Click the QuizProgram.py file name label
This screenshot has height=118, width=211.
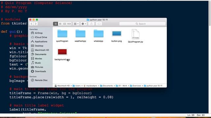click(136, 42)
